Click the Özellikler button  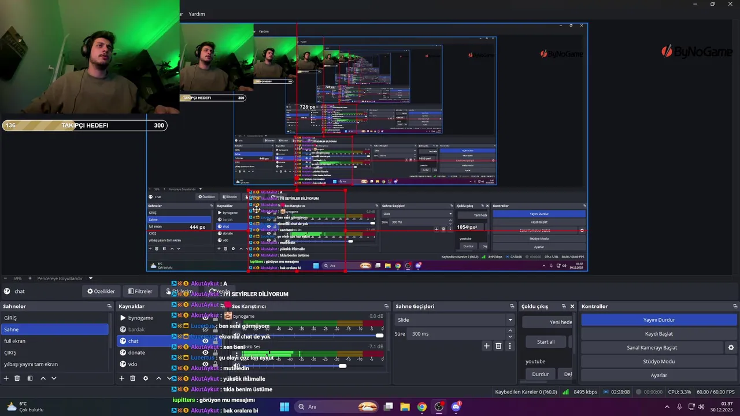click(101, 291)
